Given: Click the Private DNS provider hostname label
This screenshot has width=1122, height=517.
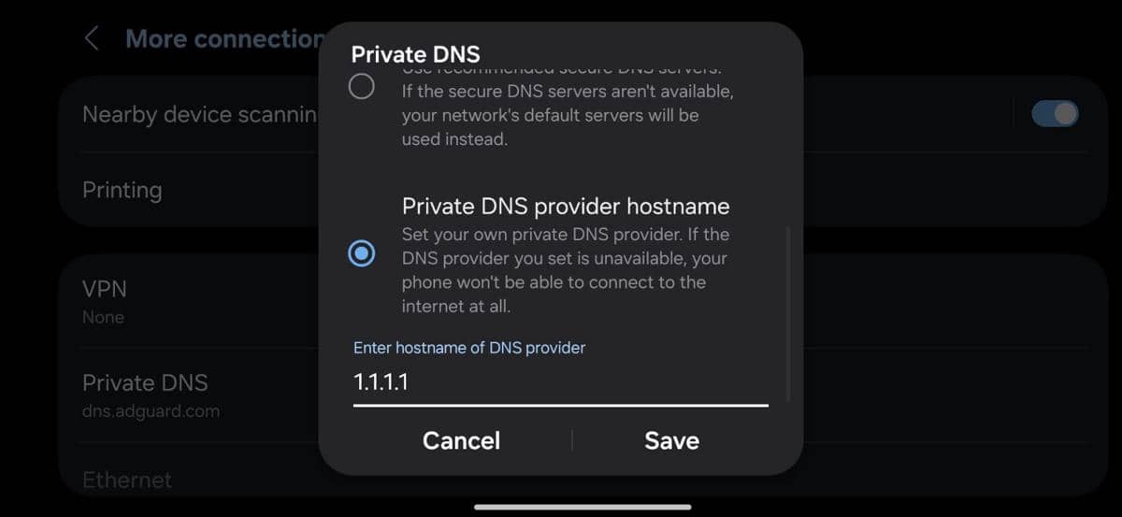Looking at the screenshot, I should 565,206.
